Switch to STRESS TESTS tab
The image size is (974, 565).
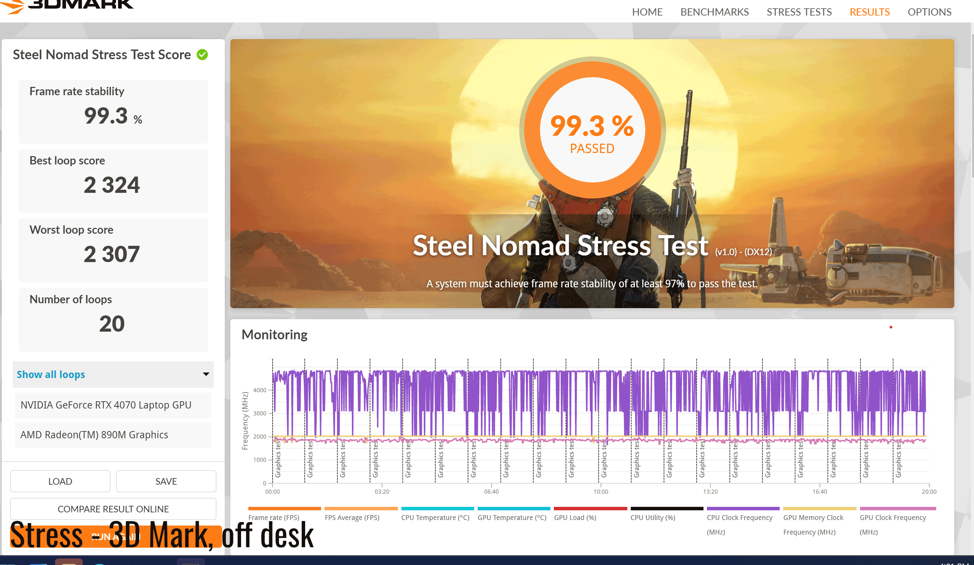[x=799, y=12]
